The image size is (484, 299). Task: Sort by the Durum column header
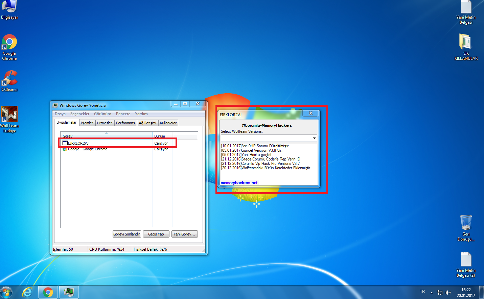click(x=162, y=136)
